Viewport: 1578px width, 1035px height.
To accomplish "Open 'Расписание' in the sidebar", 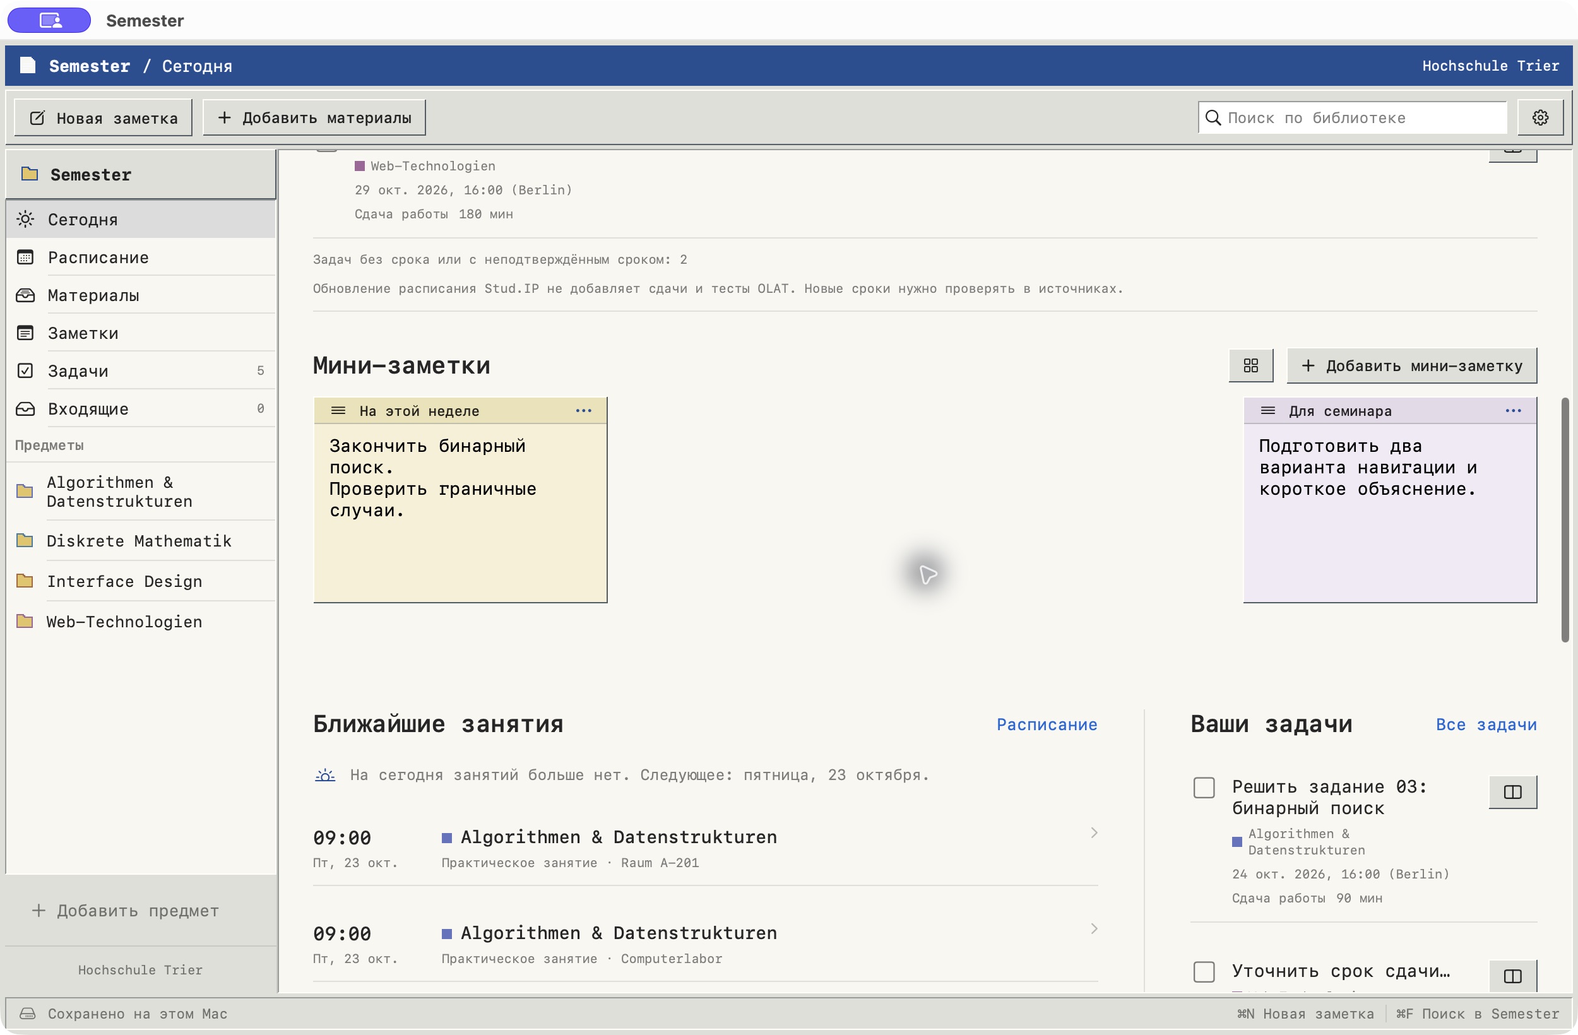I will [141, 257].
